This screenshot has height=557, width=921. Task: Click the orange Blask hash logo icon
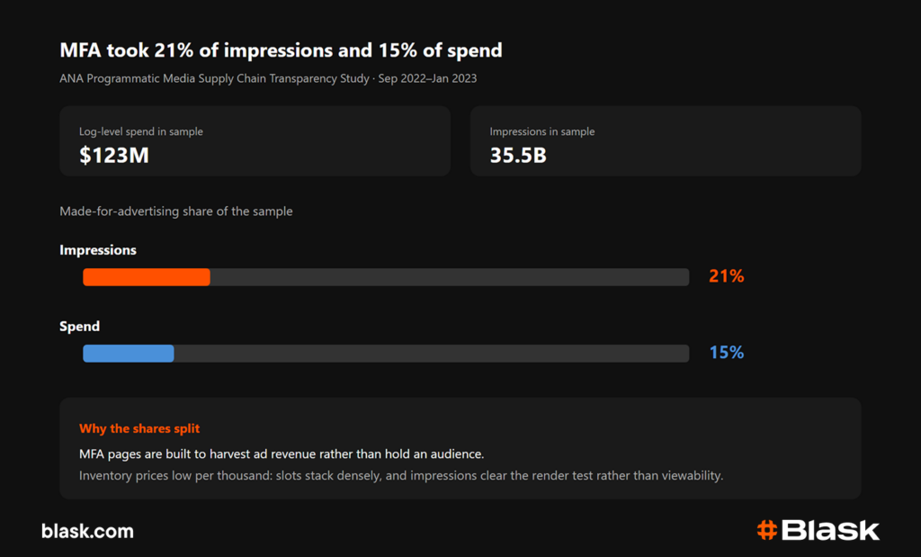767,530
